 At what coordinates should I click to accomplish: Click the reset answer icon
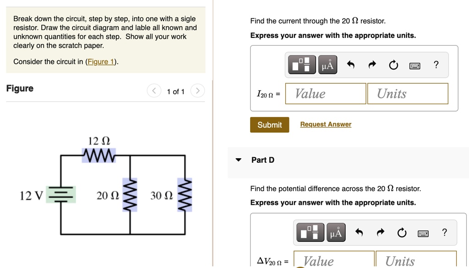(393, 65)
